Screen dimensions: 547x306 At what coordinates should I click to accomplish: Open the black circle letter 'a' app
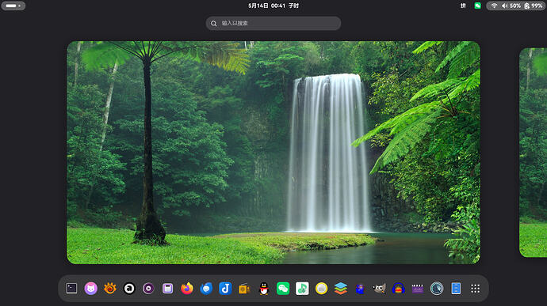[129, 289]
